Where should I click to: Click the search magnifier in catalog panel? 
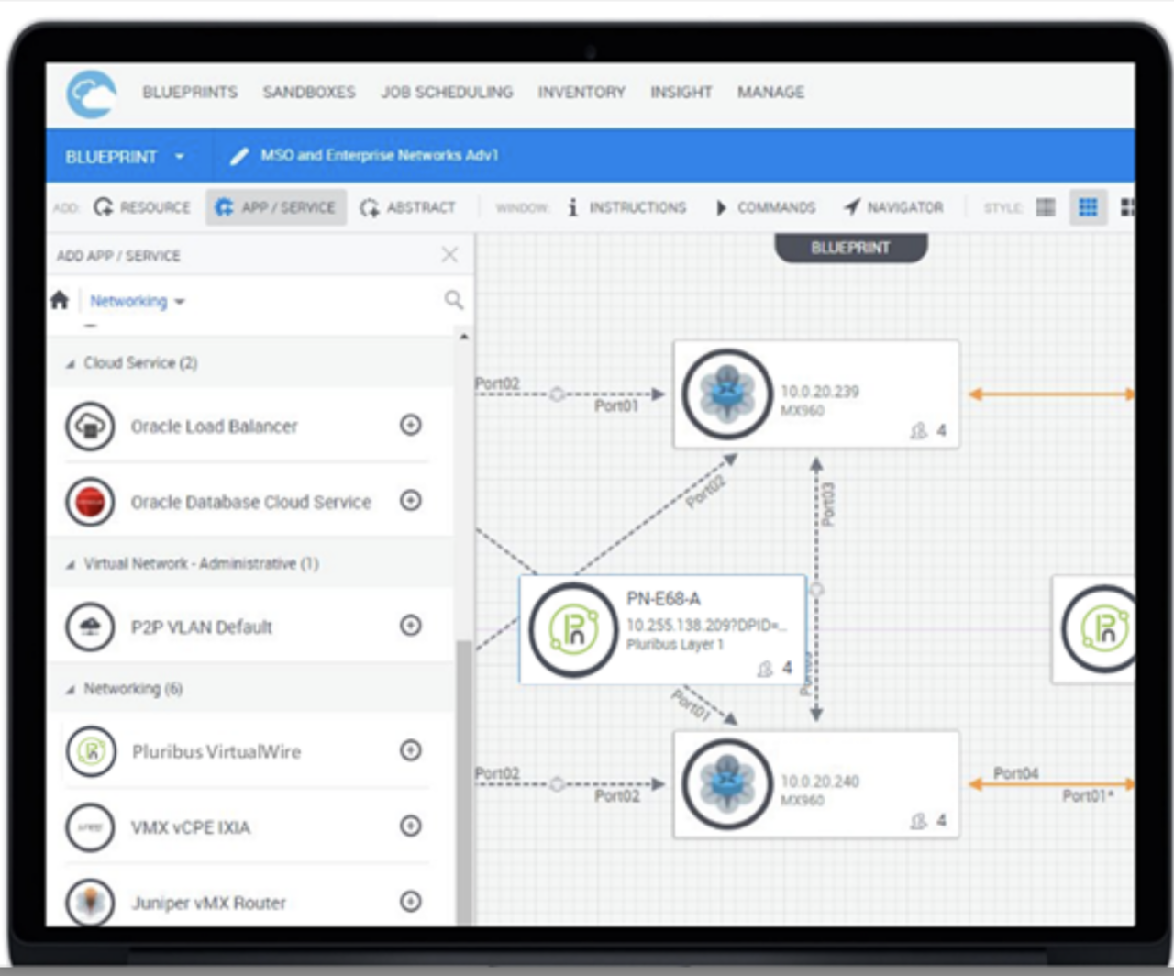coord(453,300)
